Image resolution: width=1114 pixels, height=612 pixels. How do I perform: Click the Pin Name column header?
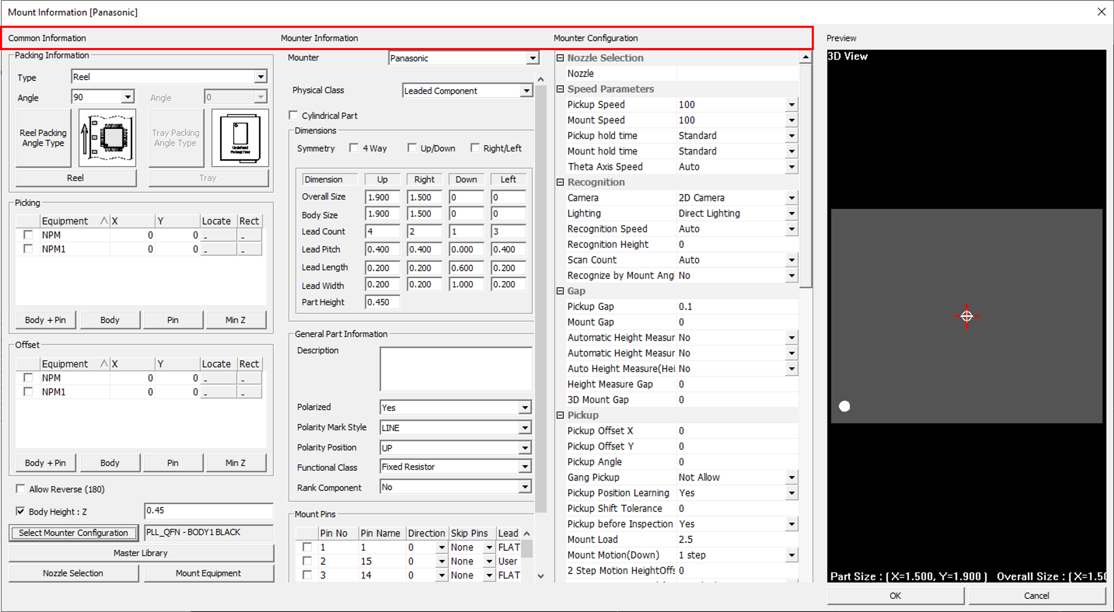380,533
